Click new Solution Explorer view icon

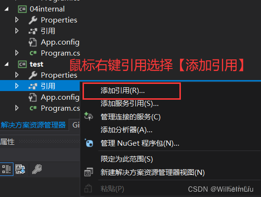click(x=89, y=172)
